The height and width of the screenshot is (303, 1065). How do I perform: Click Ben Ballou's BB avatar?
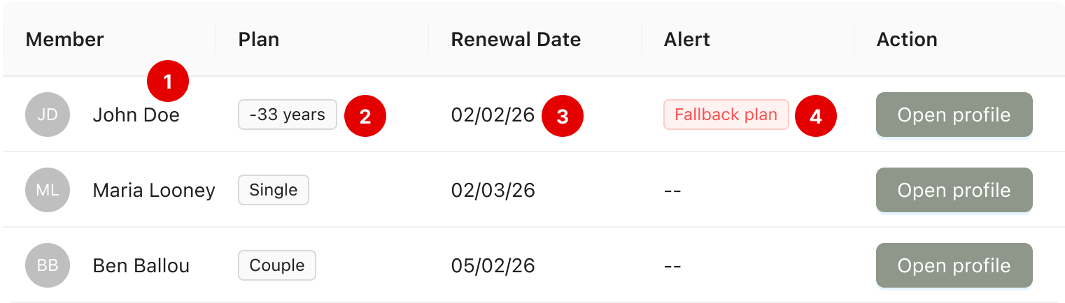coord(48,265)
